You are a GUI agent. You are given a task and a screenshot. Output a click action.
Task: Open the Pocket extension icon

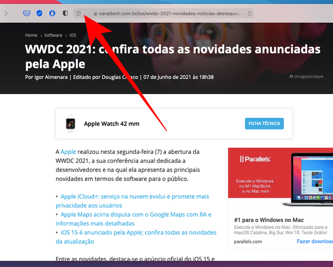27,14
